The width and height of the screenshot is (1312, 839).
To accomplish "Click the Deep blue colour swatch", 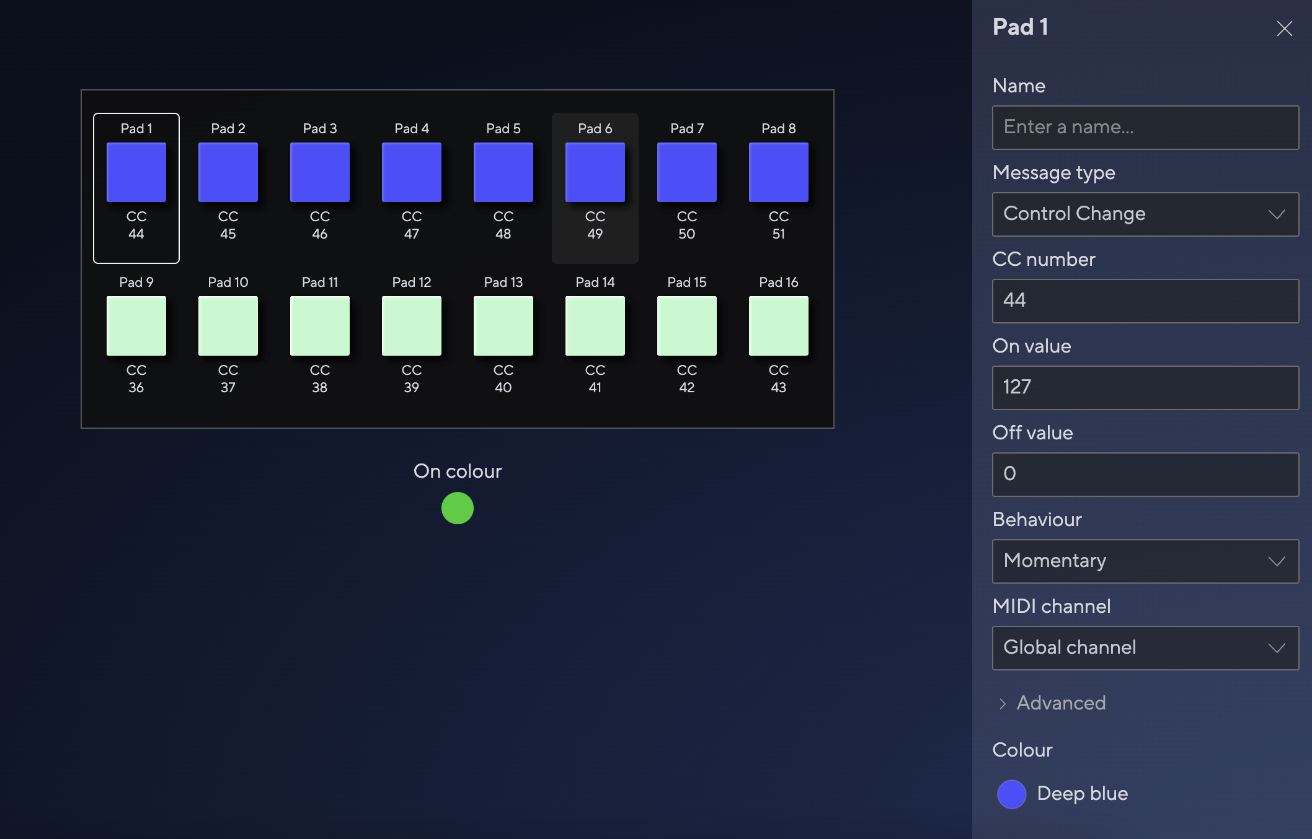I will pyautogui.click(x=1012, y=794).
